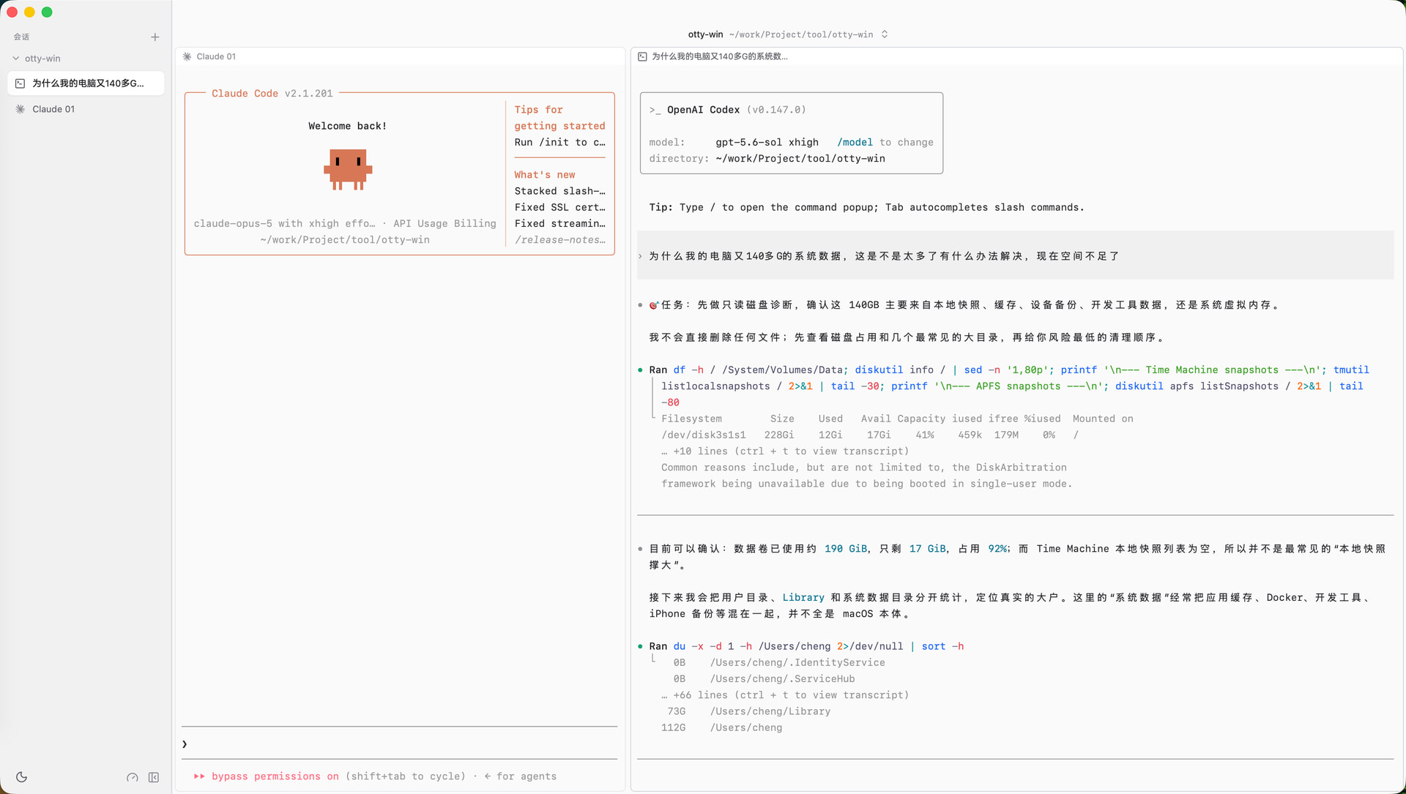
Task: Collapse the otty-win group chevron in sidebar
Action: point(16,59)
